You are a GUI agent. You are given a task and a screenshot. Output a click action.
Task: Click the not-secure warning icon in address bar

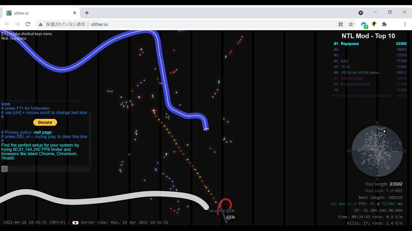(41, 24)
